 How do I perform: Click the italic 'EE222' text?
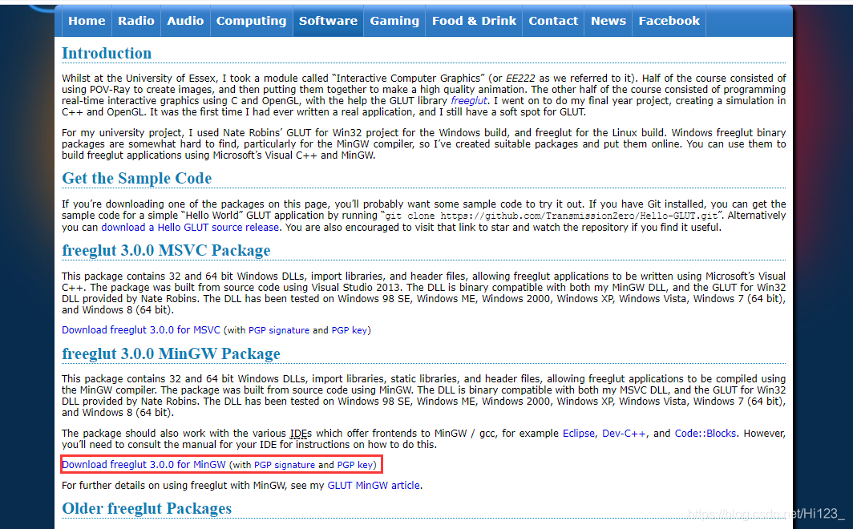point(520,79)
